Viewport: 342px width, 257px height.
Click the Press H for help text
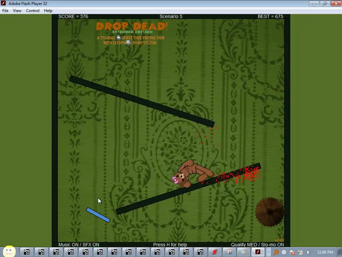click(170, 245)
